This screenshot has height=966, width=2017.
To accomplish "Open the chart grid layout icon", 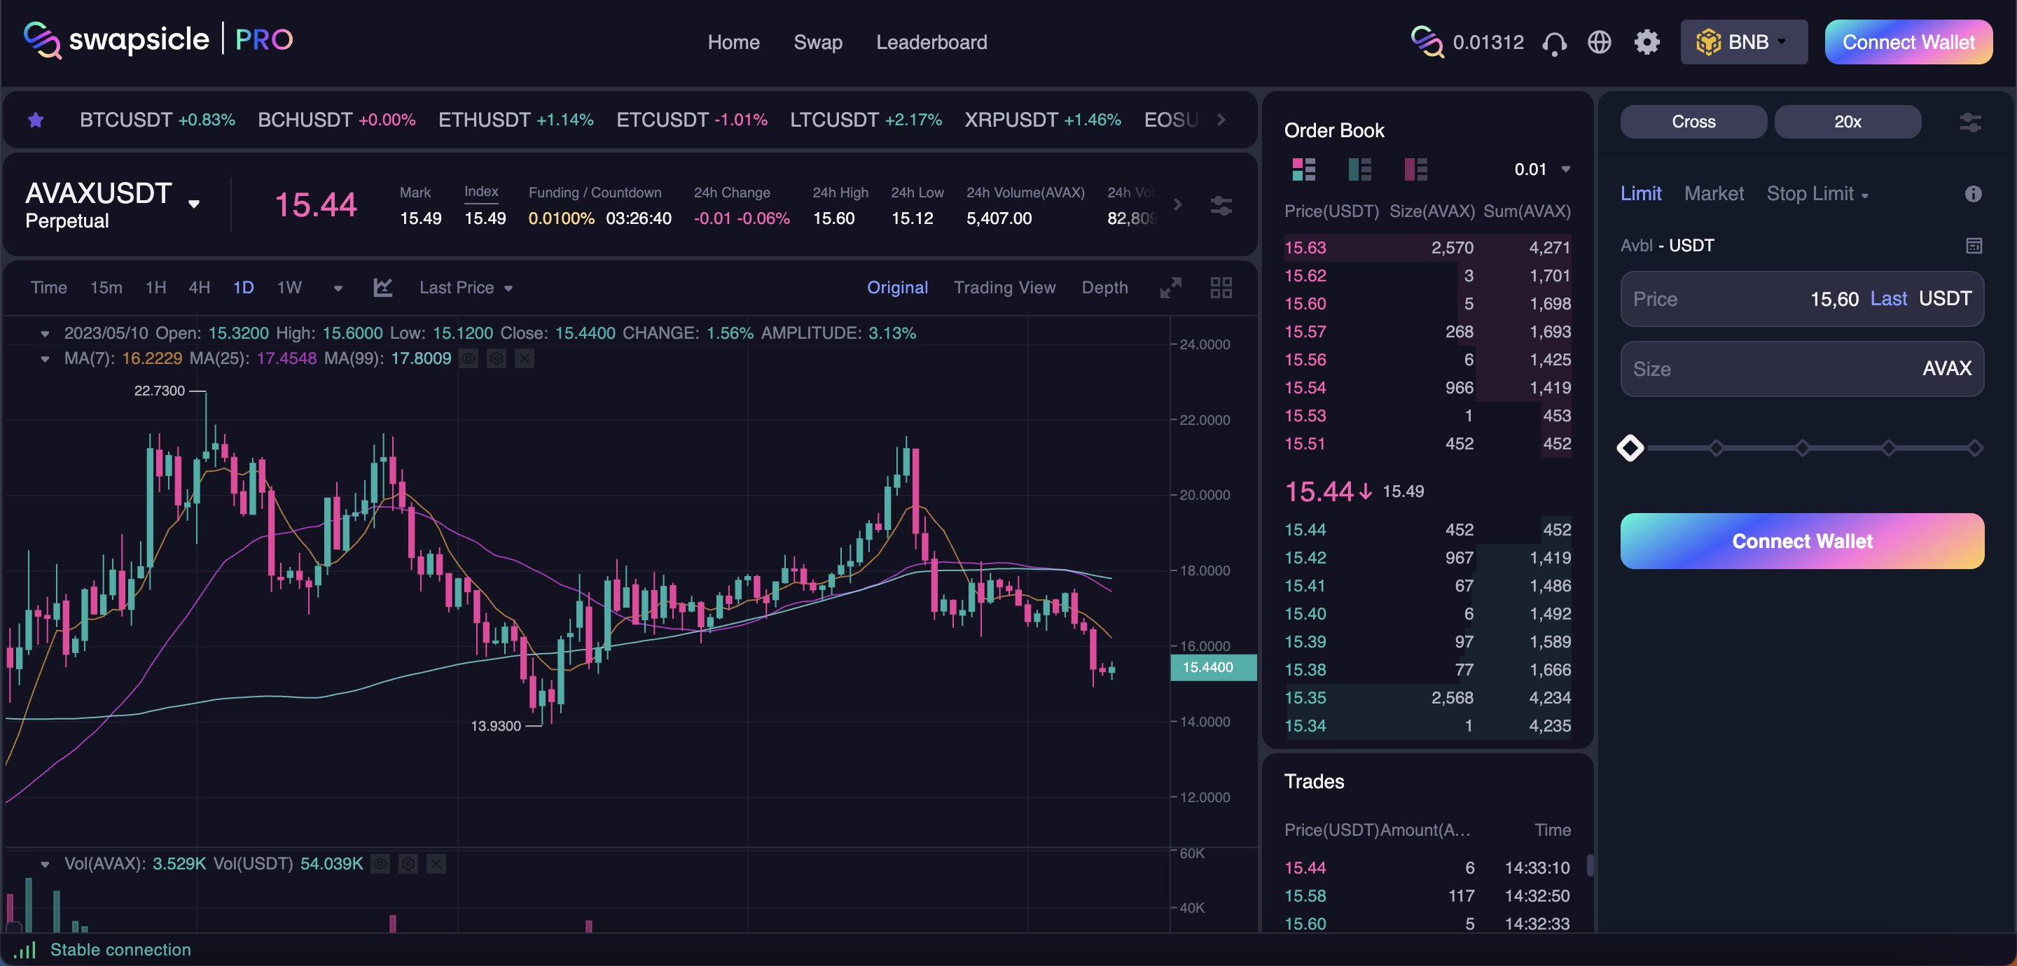I will tap(1221, 287).
